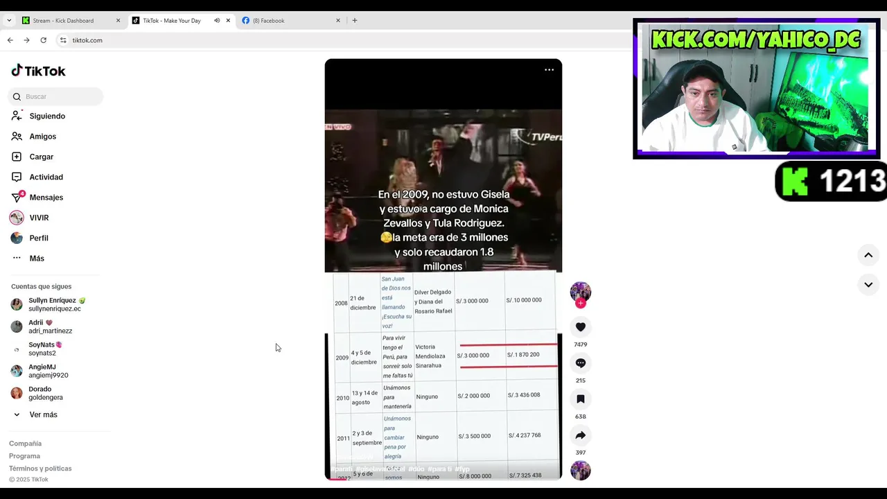Close the Kick Dashboard tab
887x499 pixels.
tap(118, 21)
